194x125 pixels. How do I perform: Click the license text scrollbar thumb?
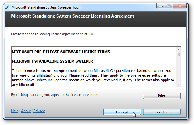(x=178, y=54)
